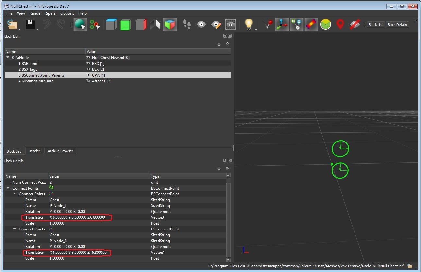Click the red map pin marker icon
421x272 pixels.
pos(340,24)
